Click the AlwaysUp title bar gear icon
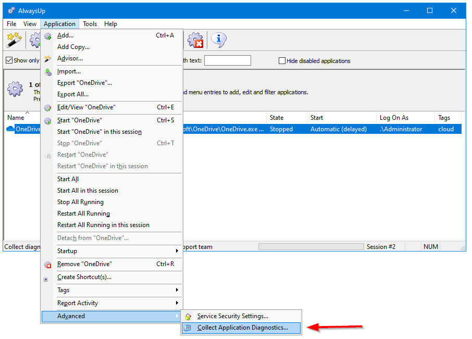This screenshot has height=339, width=472. click(11, 11)
